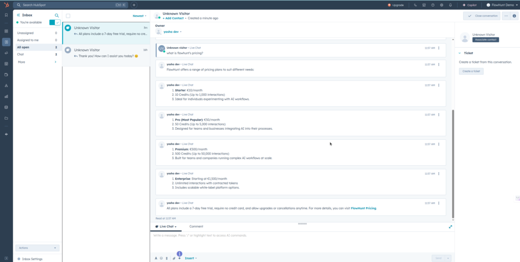Open Workspaces grid icon in sidebar

(x=6, y=31)
